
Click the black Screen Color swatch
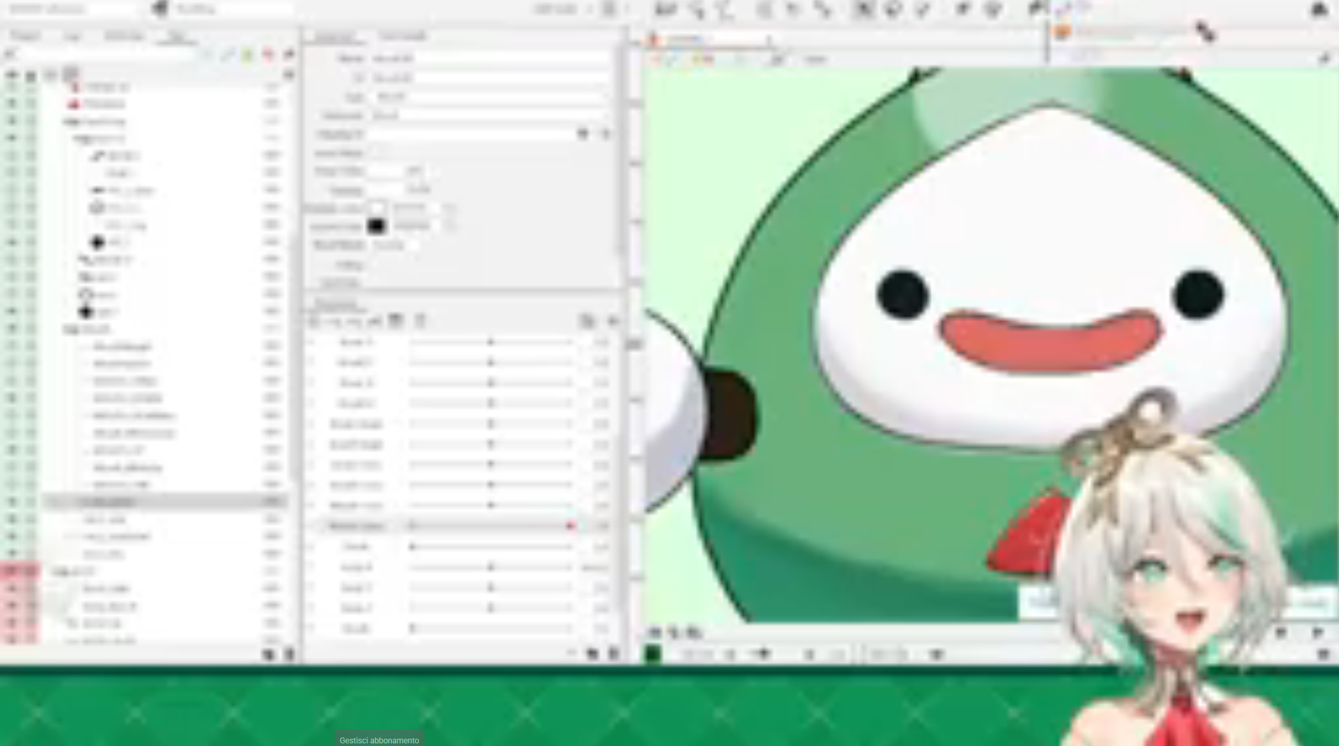click(376, 227)
